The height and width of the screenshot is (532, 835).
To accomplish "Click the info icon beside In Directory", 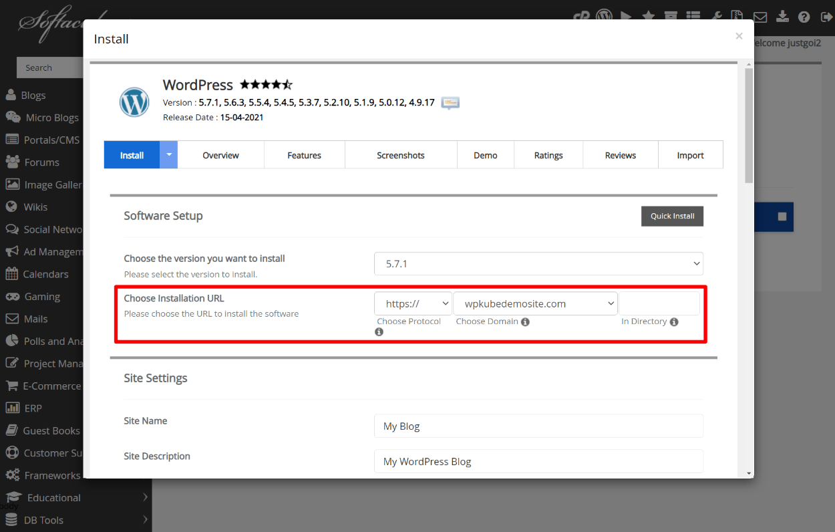I will click(674, 321).
